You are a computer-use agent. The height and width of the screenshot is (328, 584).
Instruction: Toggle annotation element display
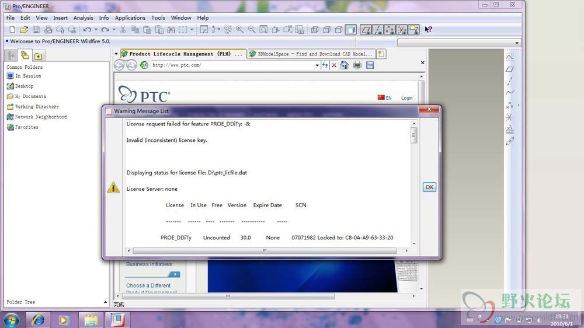click(x=414, y=29)
